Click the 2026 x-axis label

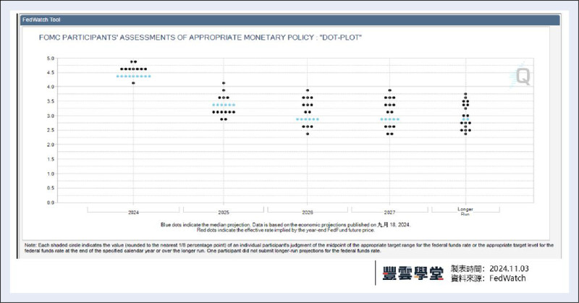pos(308,213)
